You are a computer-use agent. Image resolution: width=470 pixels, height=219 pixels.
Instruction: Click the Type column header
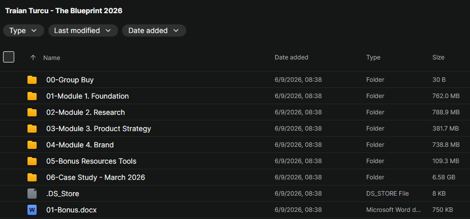(x=373, y=57)
